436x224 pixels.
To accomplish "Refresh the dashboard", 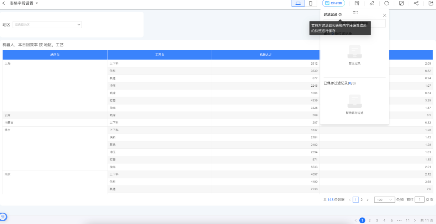I will tap(386, 3).
